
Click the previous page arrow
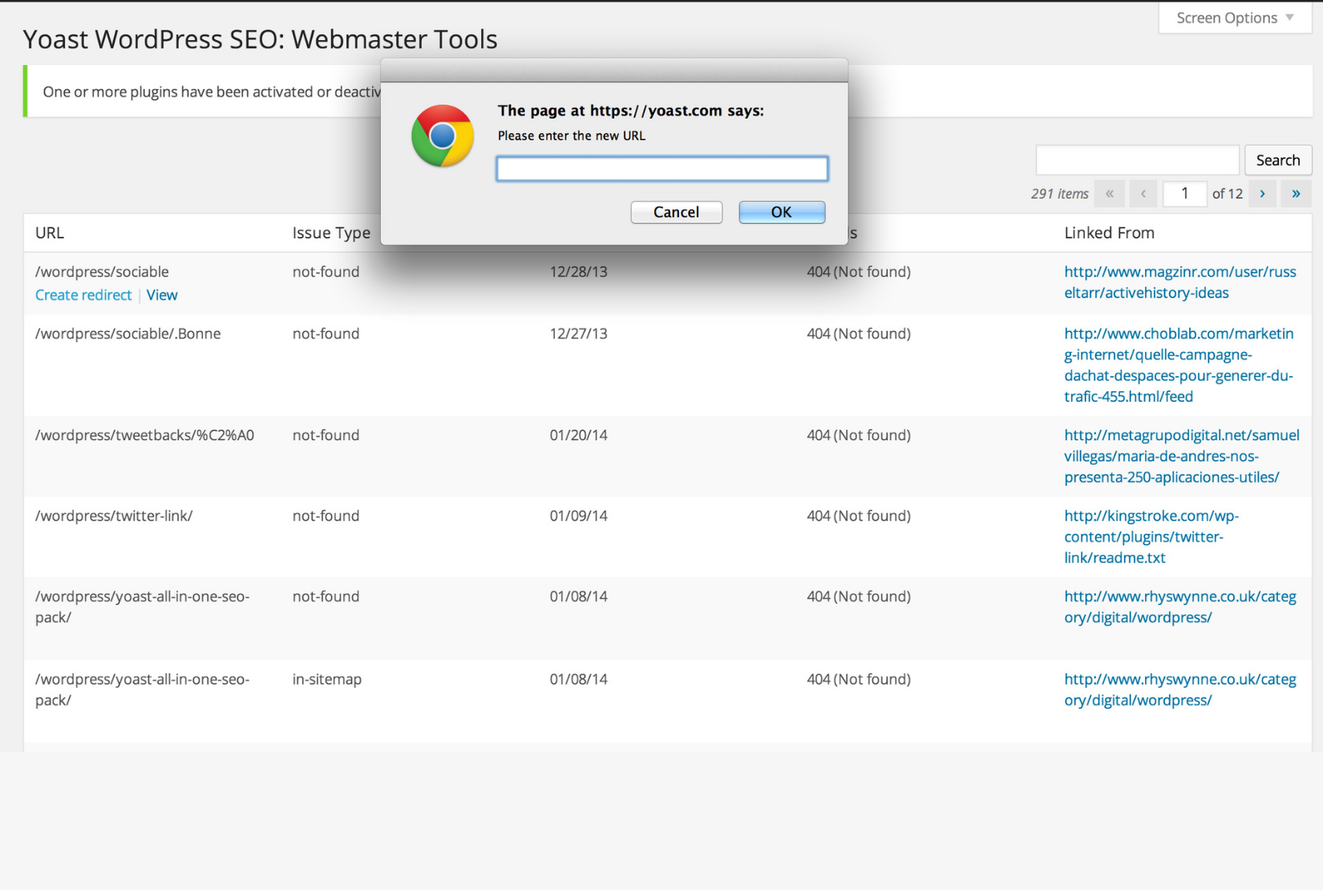(x=1143, y=193)
